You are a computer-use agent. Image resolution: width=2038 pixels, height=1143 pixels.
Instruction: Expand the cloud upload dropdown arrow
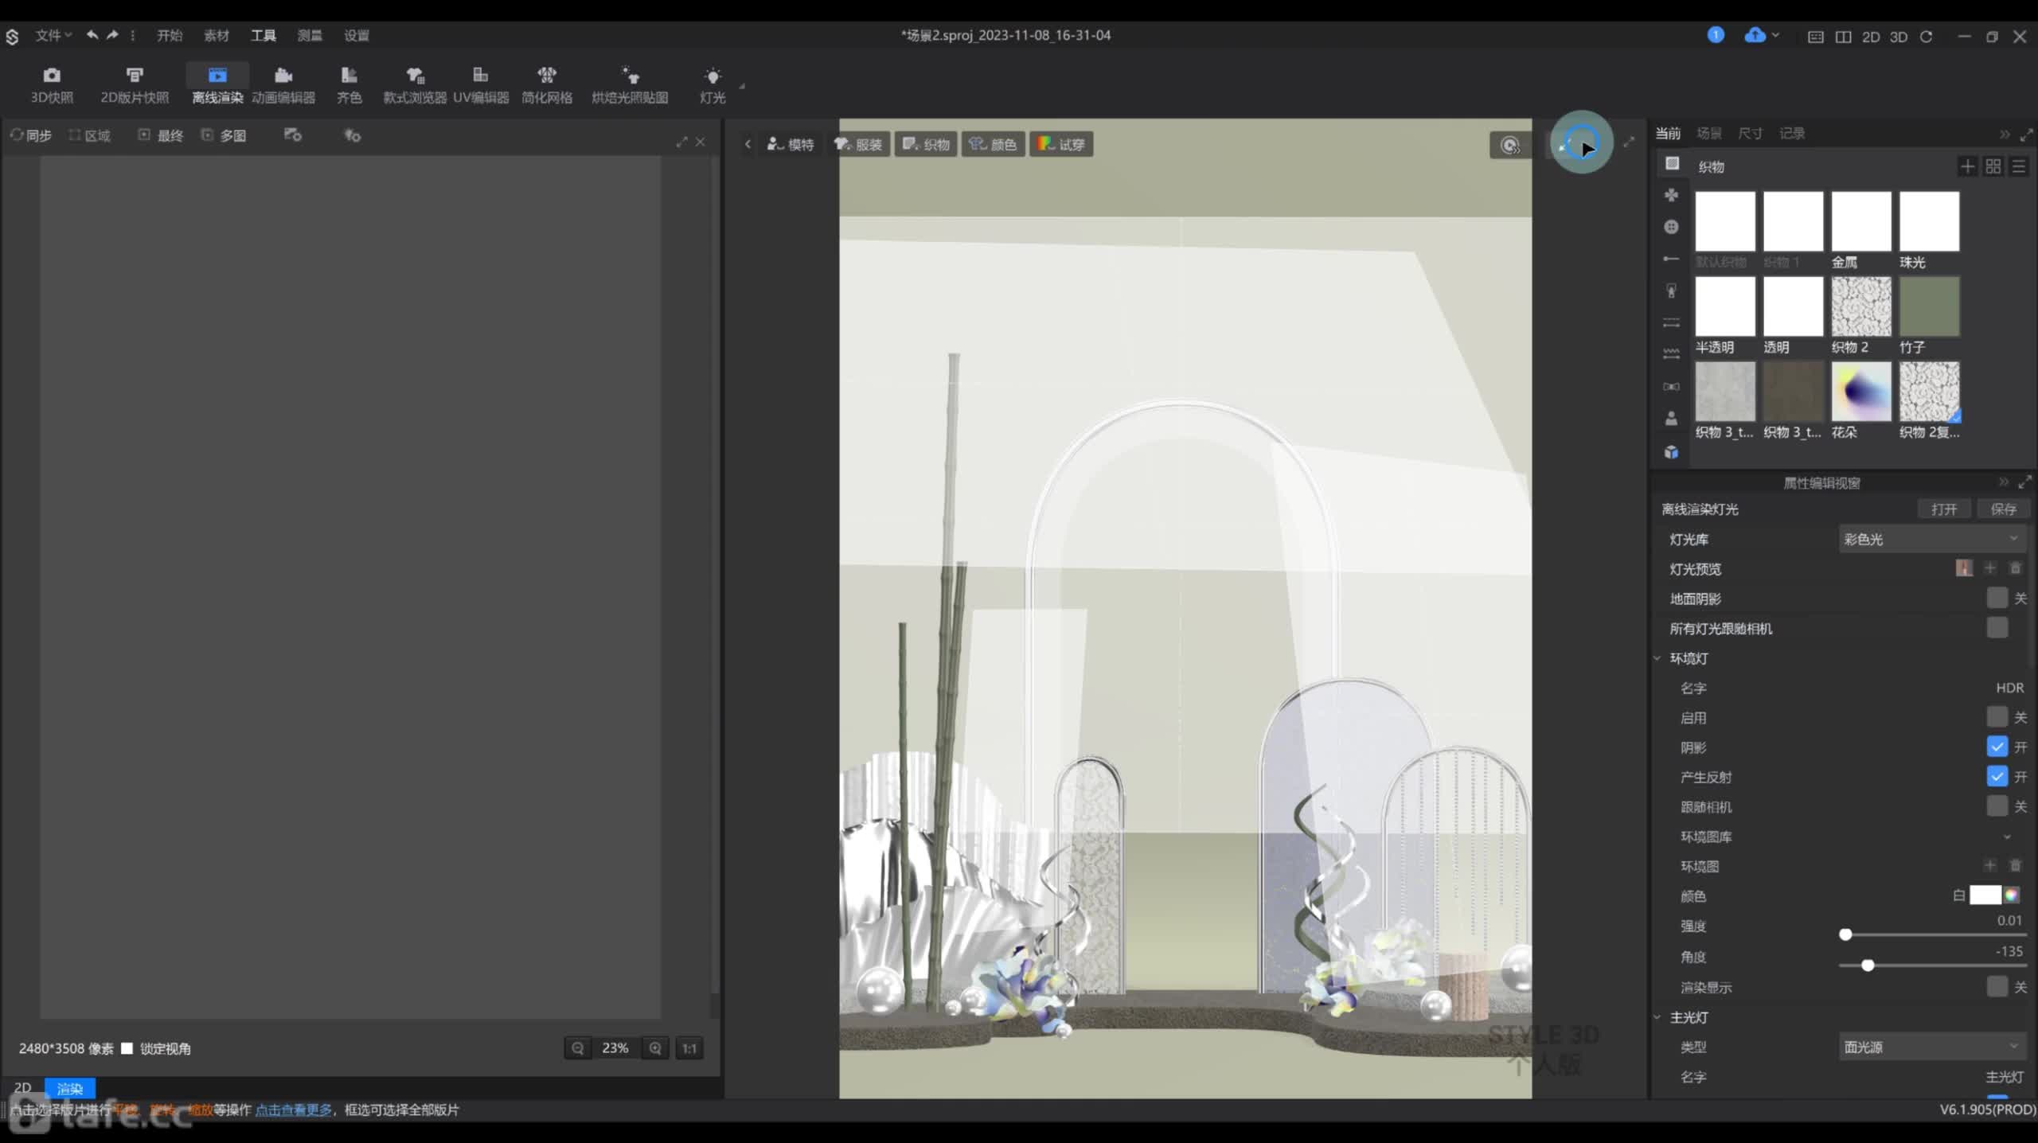[1775, 35]
